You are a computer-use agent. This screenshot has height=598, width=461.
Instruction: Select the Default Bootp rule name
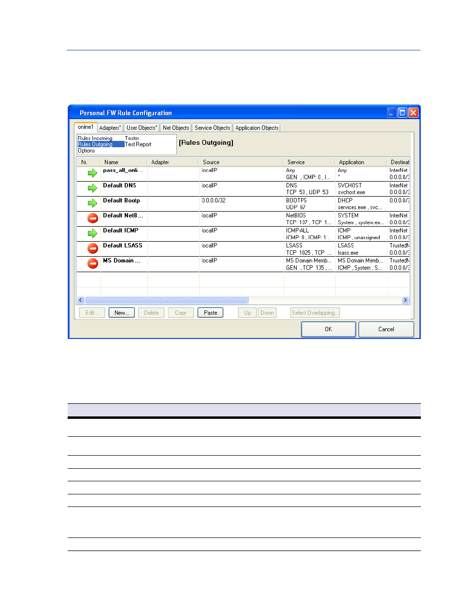[121, 200]
